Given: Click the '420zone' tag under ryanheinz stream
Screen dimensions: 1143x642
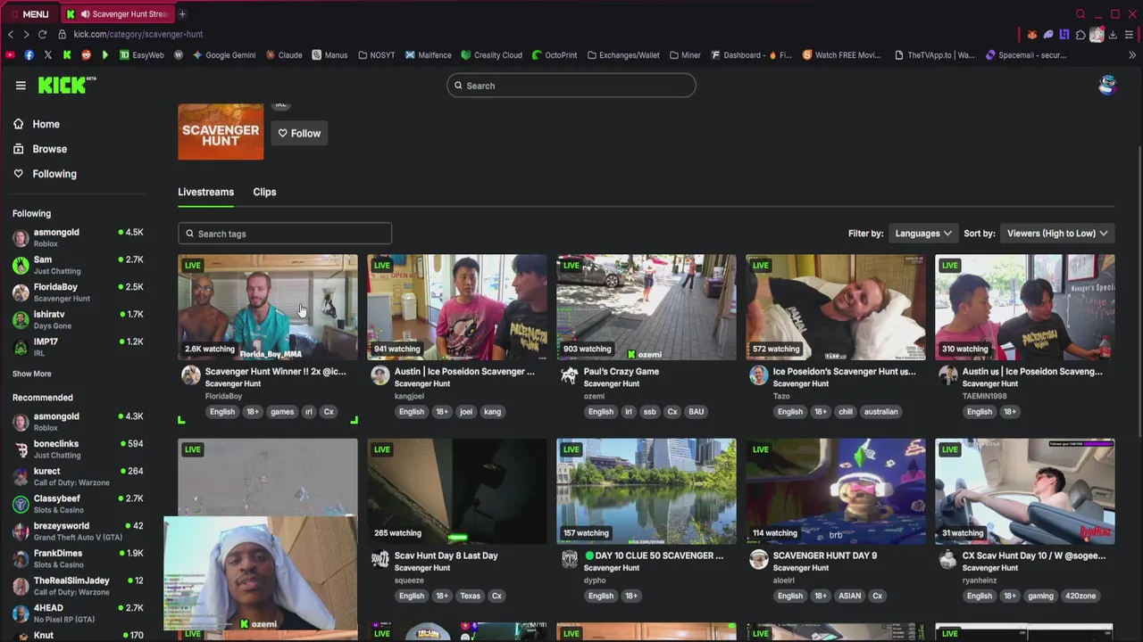Looking at the screenshot, I should (1080, 596).
